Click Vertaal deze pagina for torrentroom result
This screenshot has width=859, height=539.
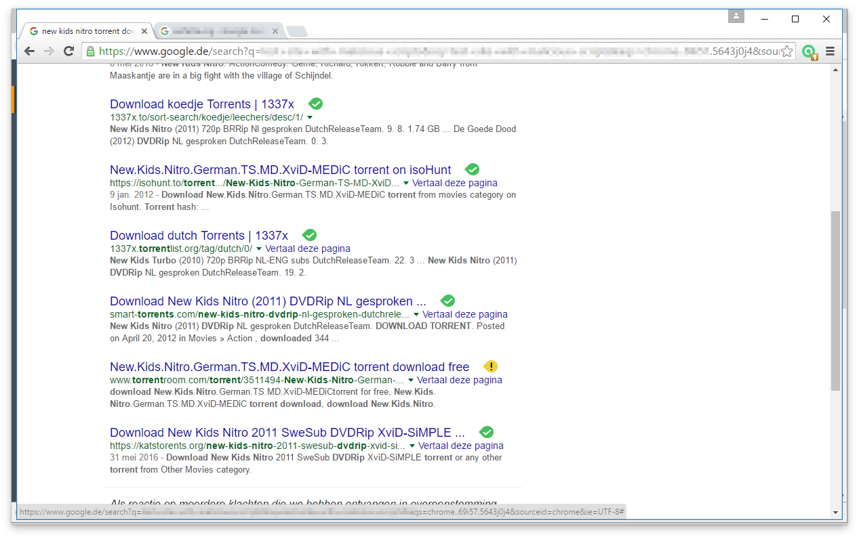pos(460,380)
